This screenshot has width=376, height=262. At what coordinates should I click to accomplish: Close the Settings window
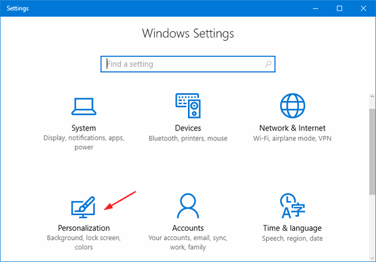point(363,8)
